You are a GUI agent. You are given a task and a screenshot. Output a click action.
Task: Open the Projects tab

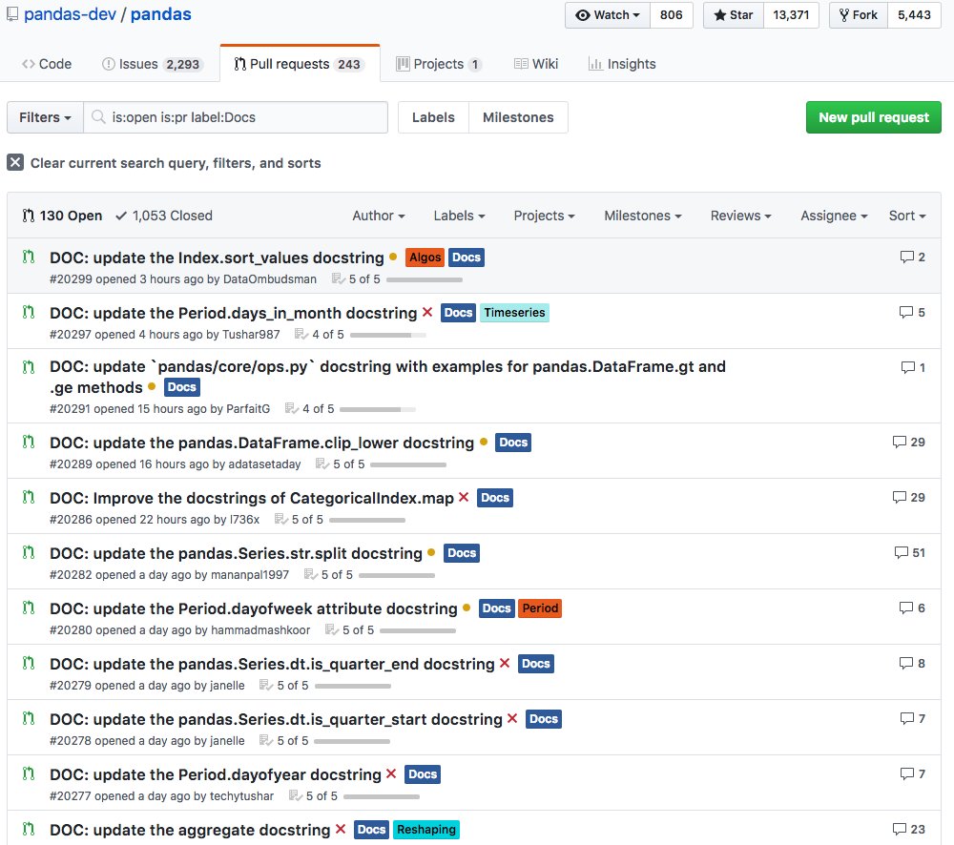point(439,64)
